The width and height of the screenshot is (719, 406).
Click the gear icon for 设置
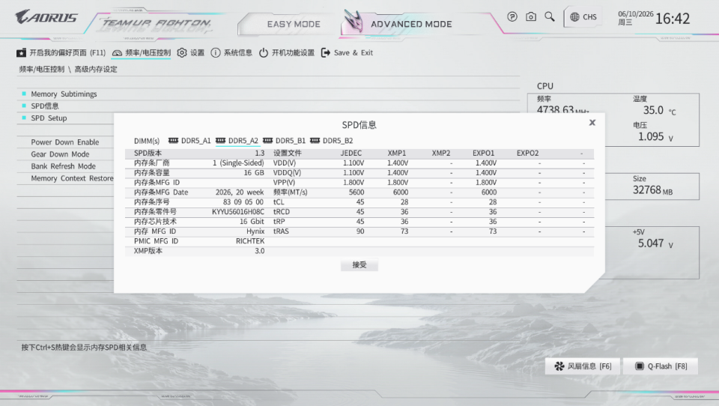tap(182, 52)
